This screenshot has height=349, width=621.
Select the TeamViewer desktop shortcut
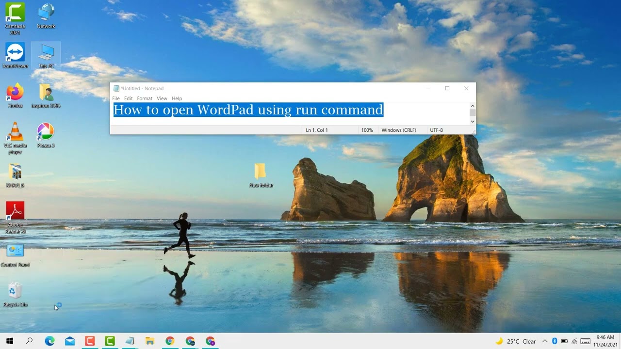click(x=15, y=55)
